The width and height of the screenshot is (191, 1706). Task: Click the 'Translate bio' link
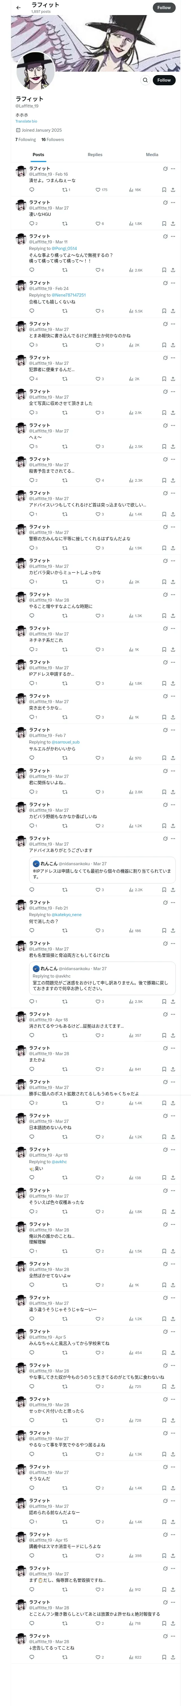coord(26,121)
